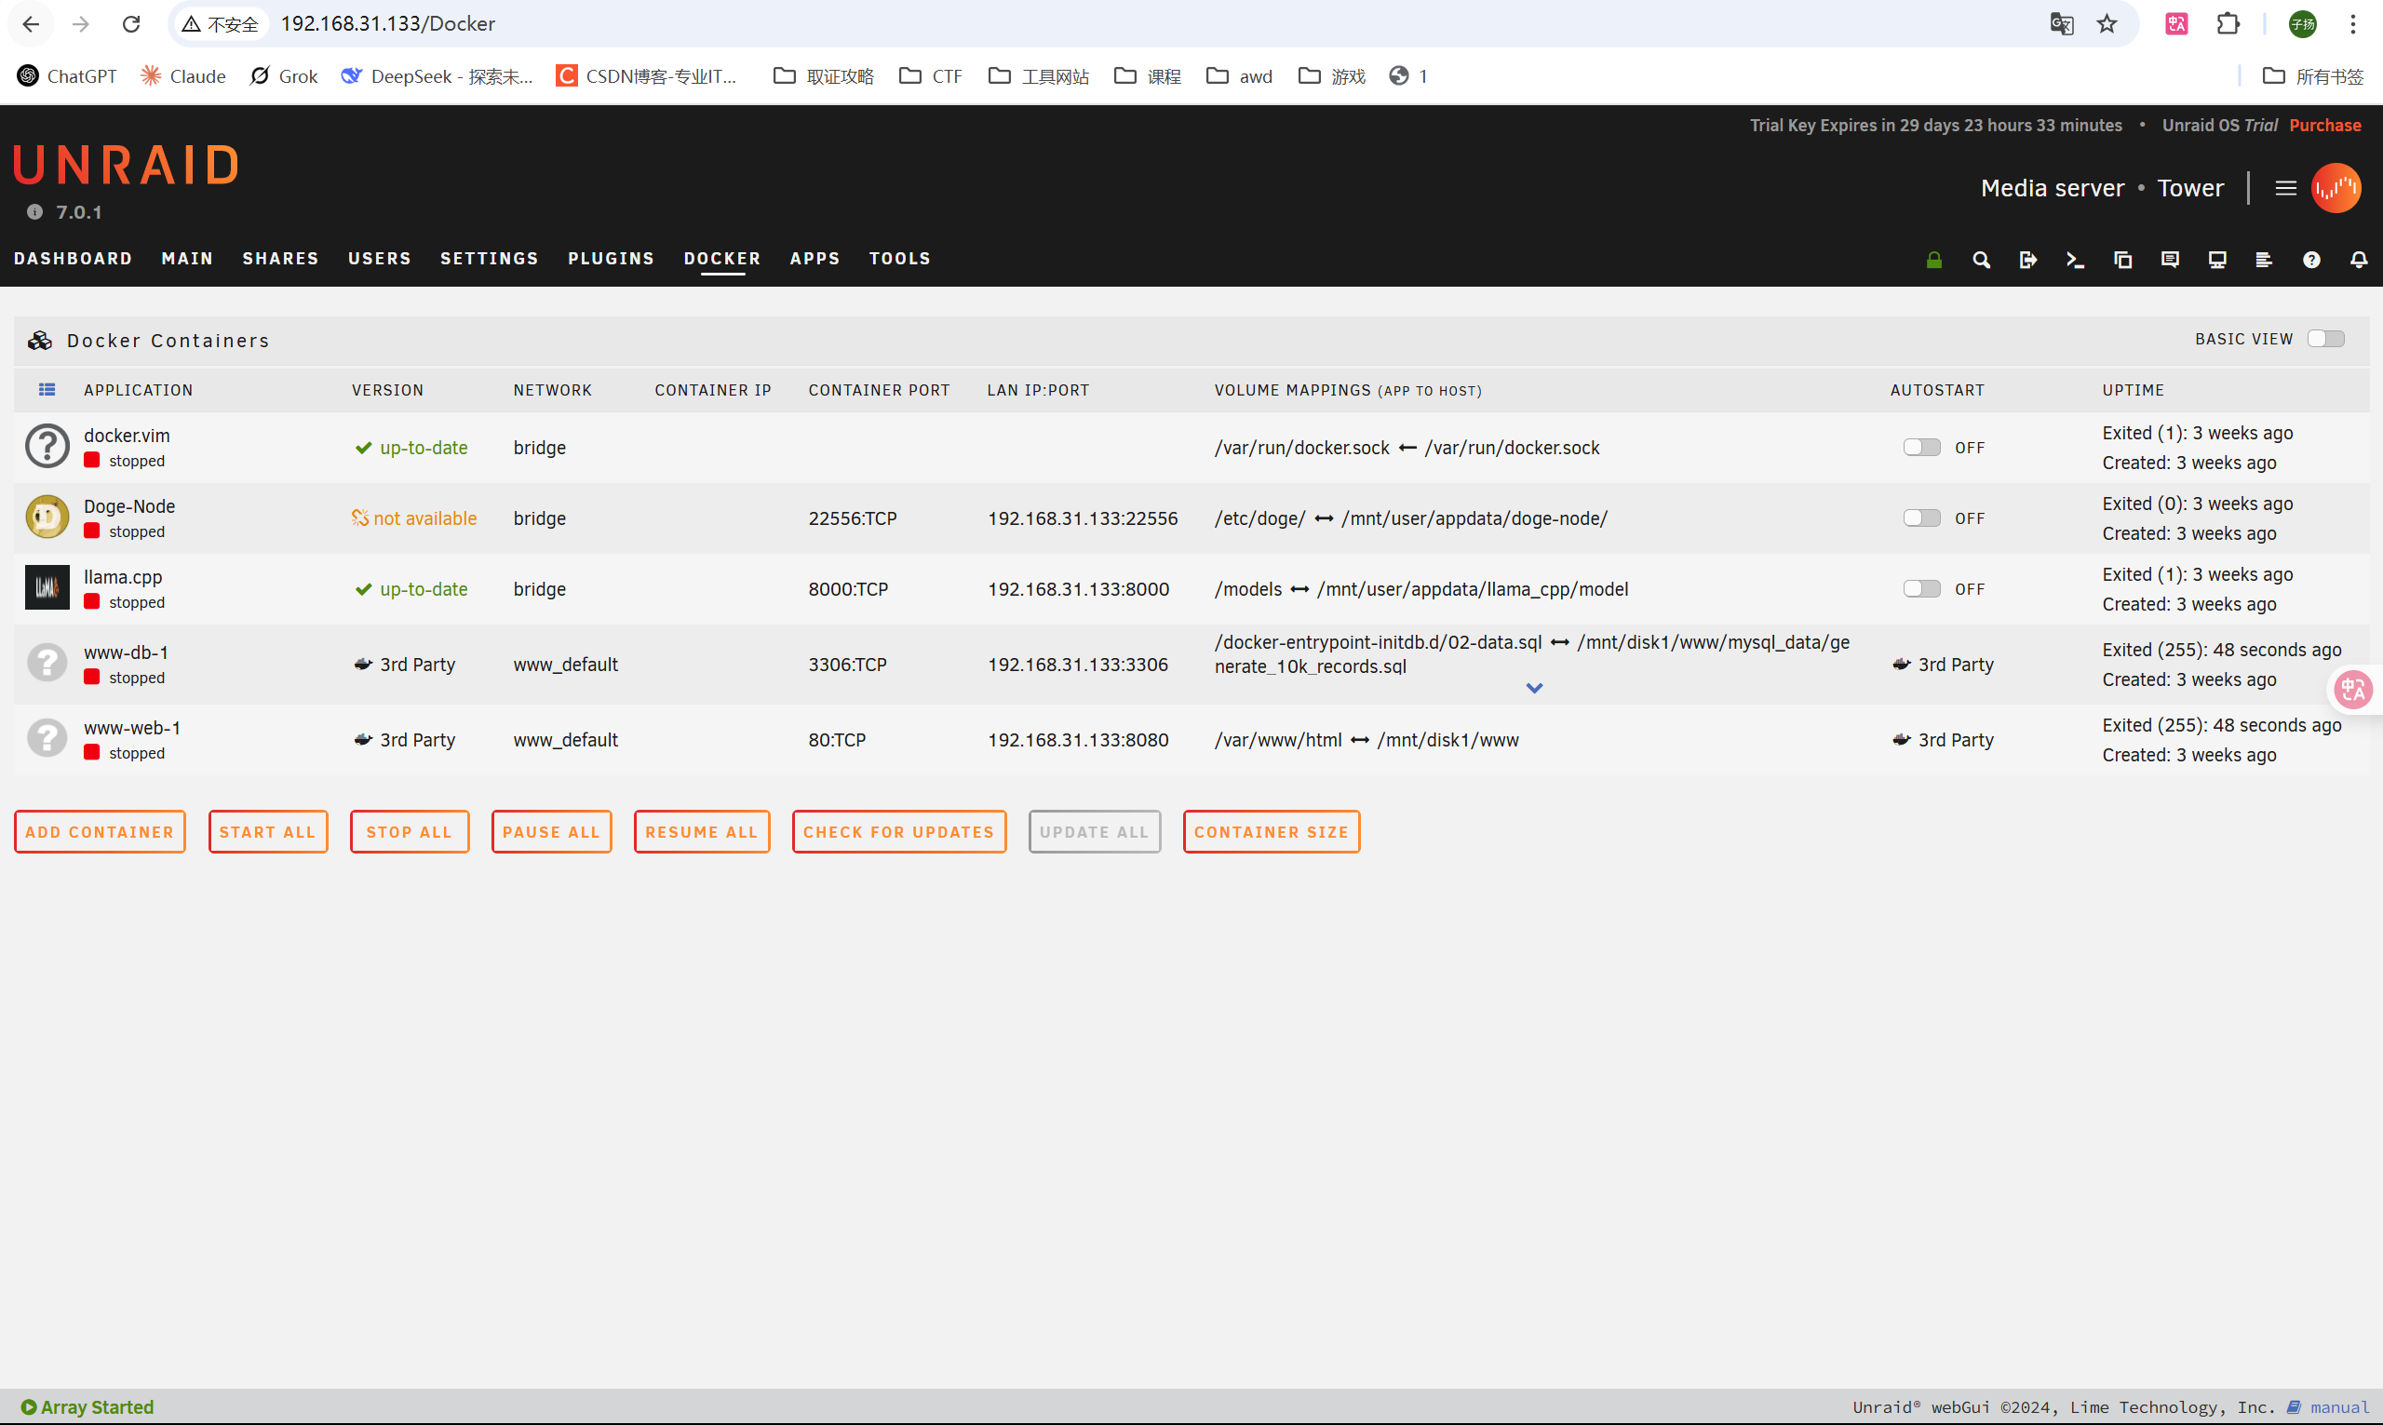Enable autostart for Doge-Node
This screenshot has width=2383, height=1425.
click(1922, 518)
